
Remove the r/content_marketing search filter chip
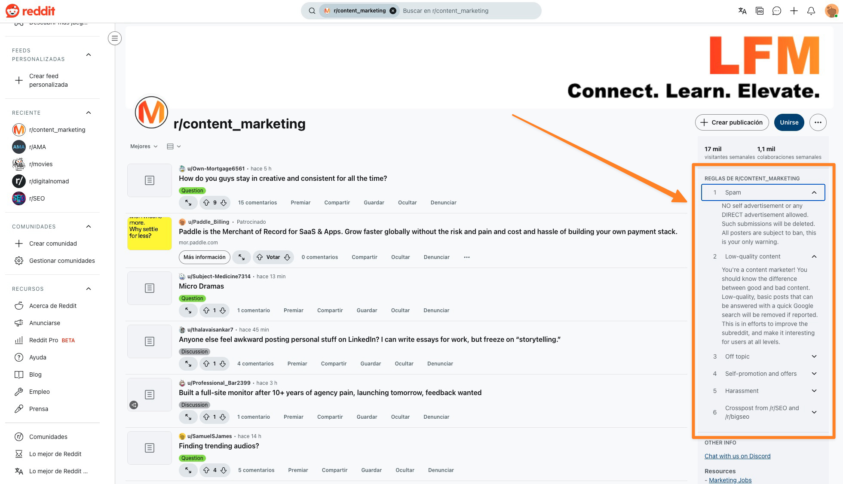(393, 11)
